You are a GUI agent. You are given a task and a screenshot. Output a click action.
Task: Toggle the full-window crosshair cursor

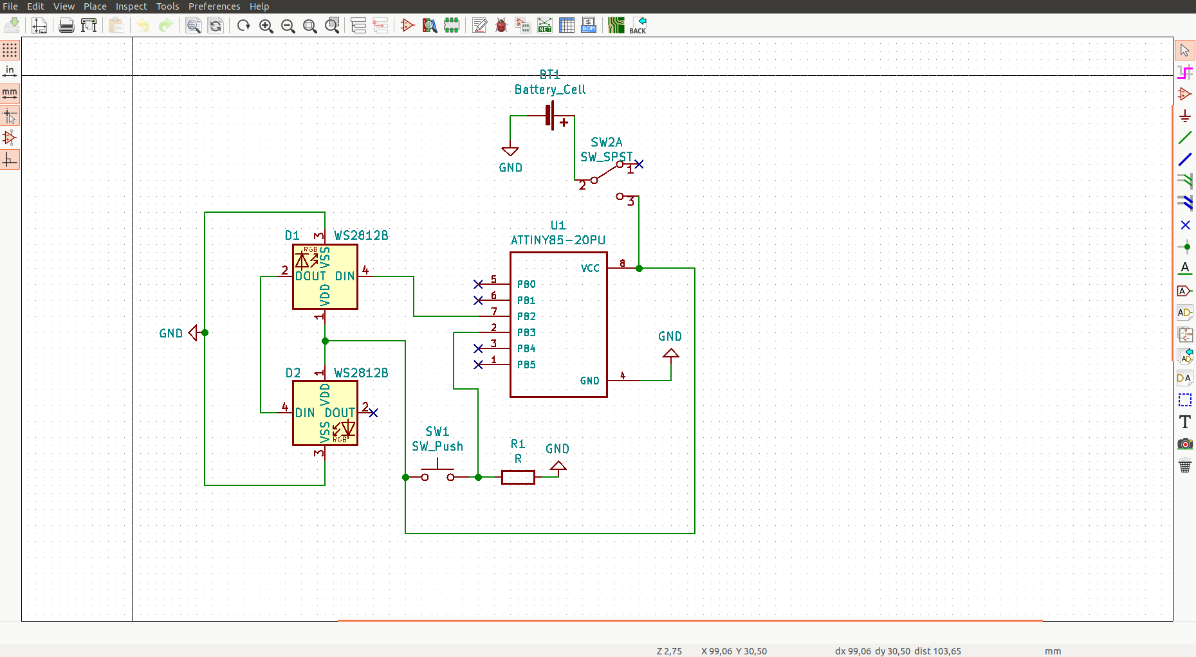coord(10,116)
